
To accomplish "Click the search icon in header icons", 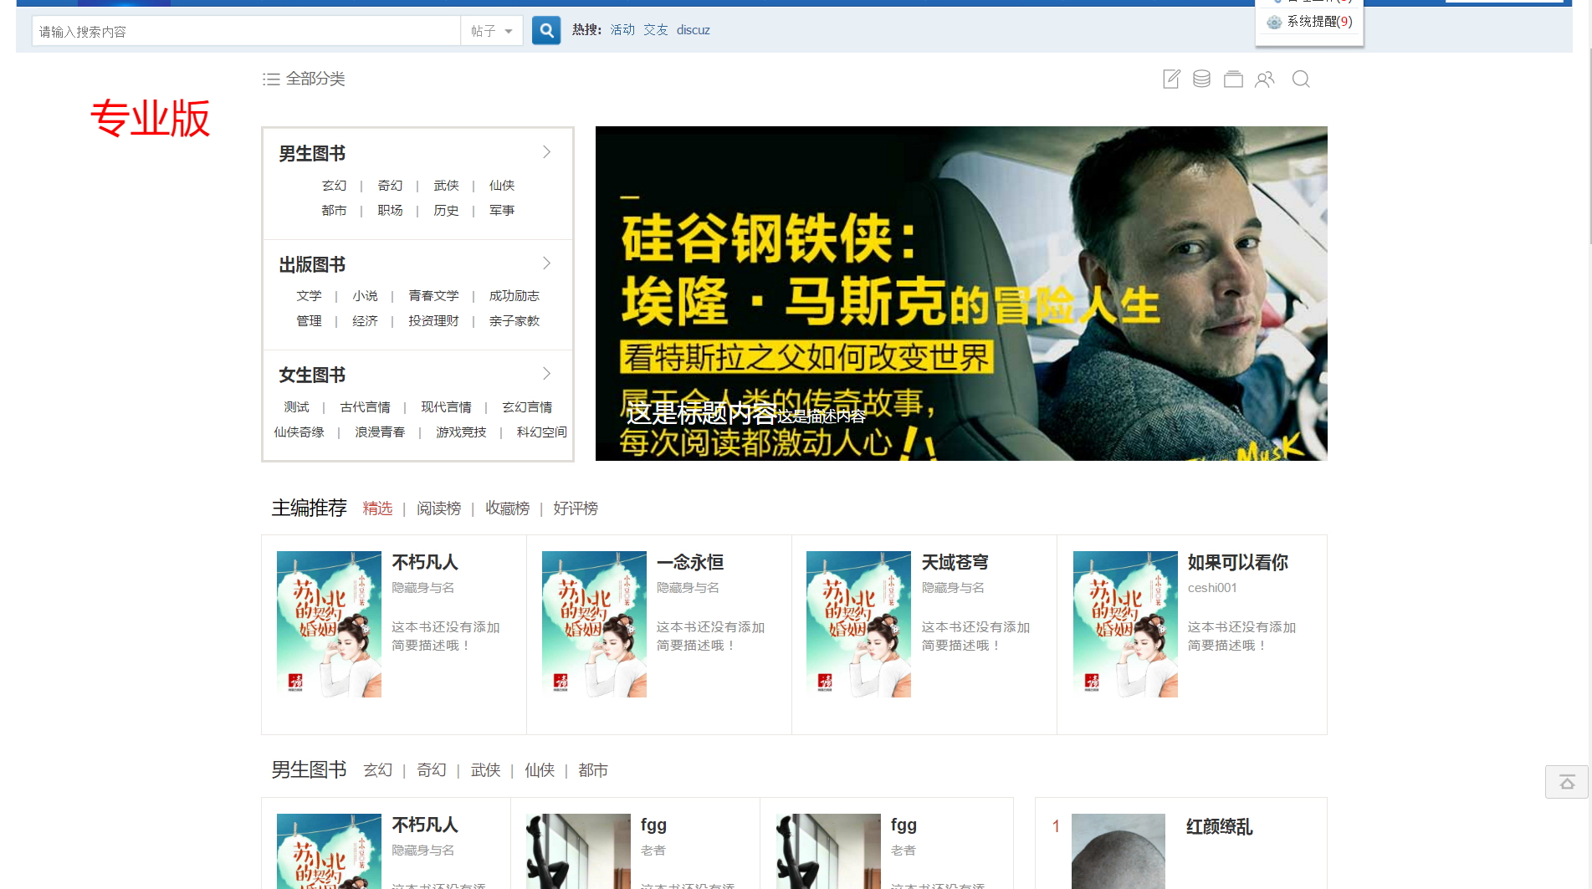I will [1301, 79].
